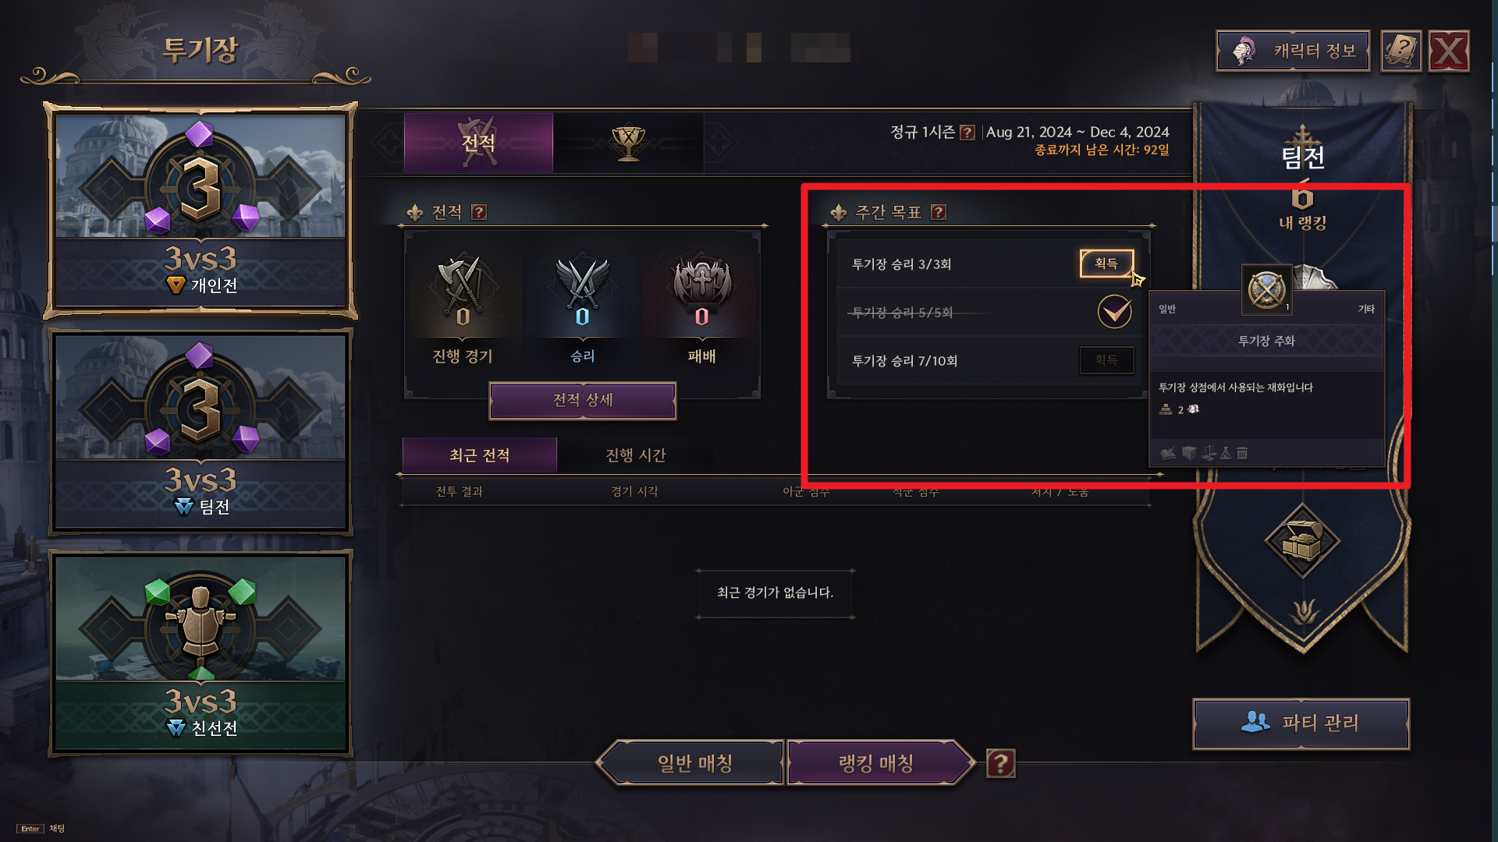Screen dimensions: 1498x842
Task: Open the trophy ranking tab
Action: tap(628, 143)
